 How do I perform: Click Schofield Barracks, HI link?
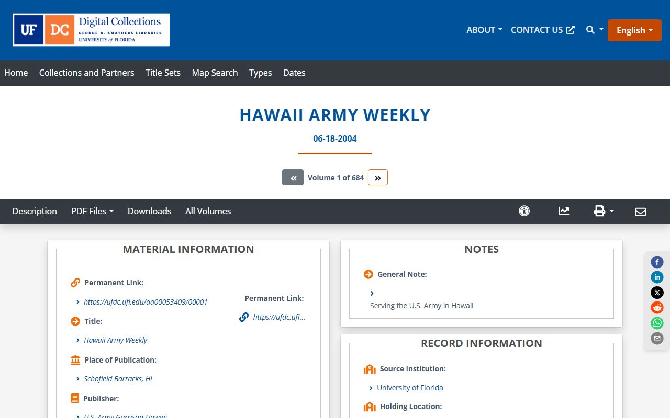click(118, 379)
